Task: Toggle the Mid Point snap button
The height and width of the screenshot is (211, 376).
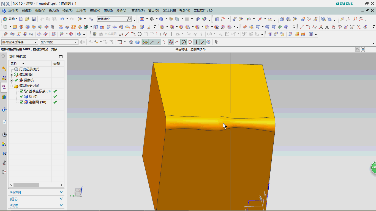Action: click(158, 42)
